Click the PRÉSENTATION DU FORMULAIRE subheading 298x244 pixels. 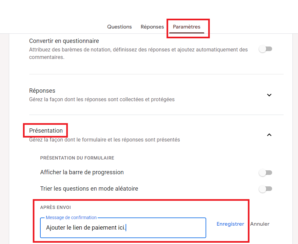coord(77,158)
